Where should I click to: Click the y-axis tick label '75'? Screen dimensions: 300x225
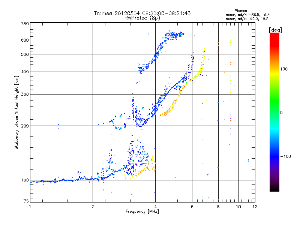(x=26, y=201)
